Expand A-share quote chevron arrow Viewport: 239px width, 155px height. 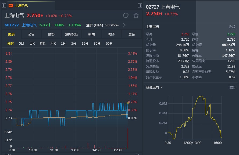[x=124, y=25]
